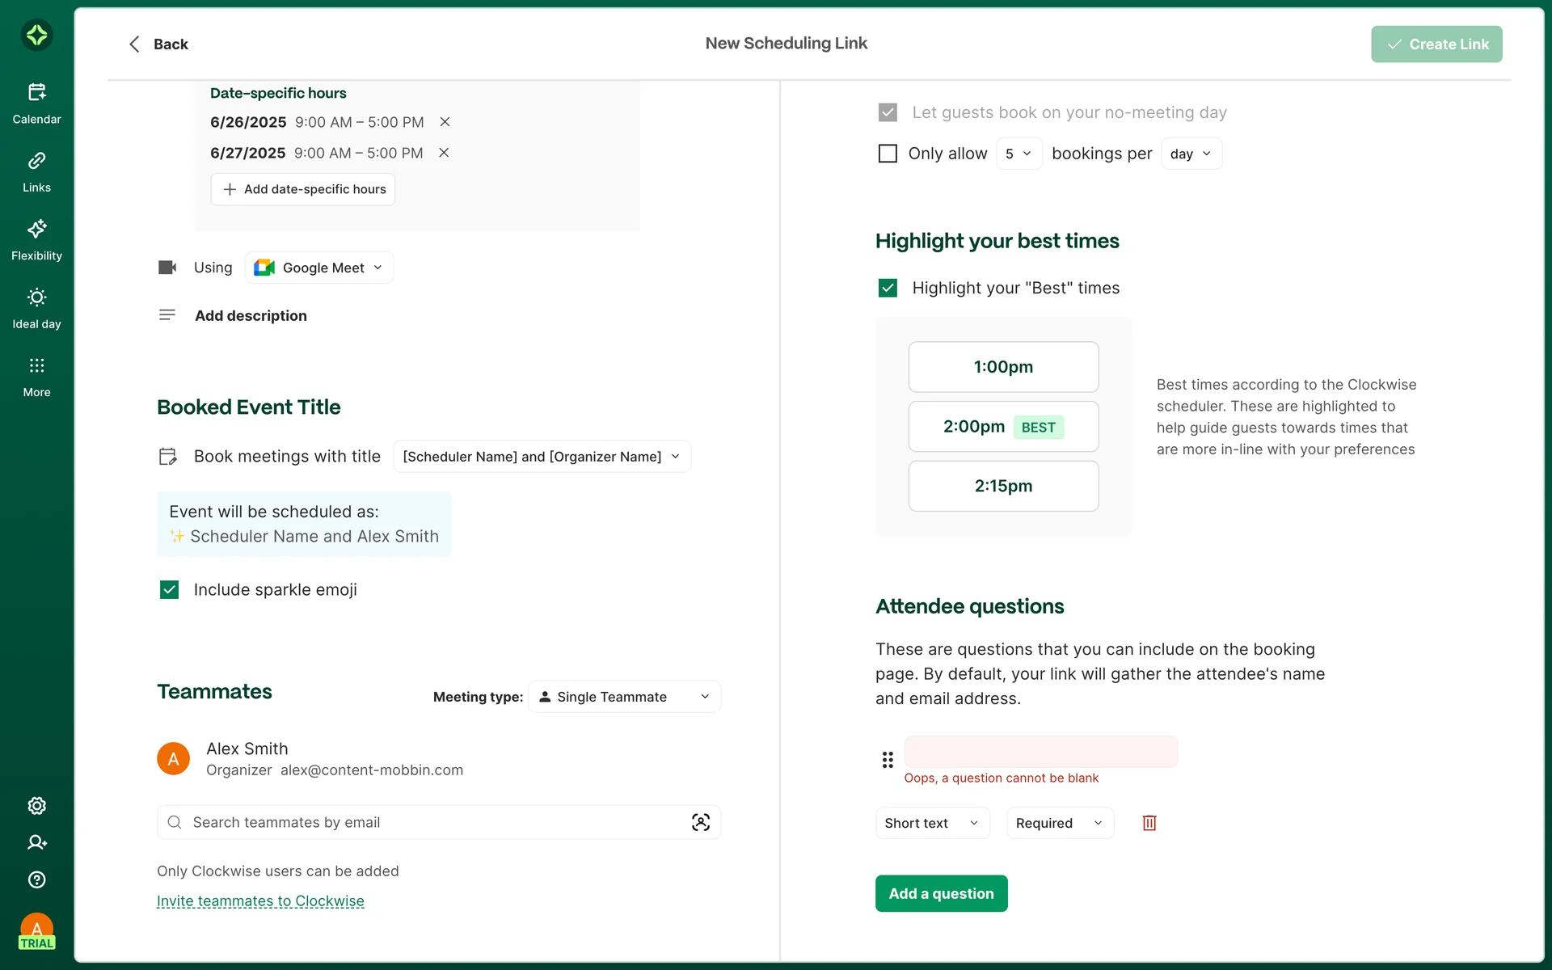1552x970 pixels.
Task: Open the Short text question type dropdown
Action: tap(932, 823)
